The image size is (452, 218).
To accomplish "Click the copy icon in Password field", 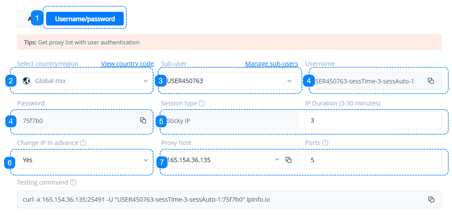I will coord(143,120).
